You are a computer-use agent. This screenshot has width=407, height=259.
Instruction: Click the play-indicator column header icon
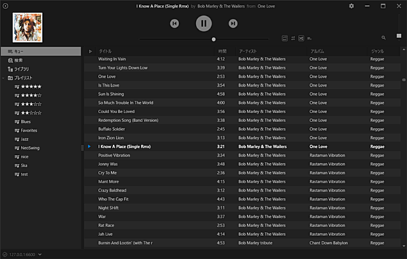pos(90,51)
